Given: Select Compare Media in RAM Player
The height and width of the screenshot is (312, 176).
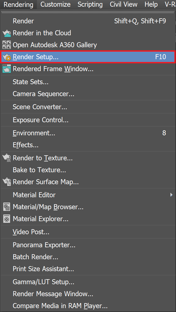Looking at the screenshot, I should click(x=60, y=306).
